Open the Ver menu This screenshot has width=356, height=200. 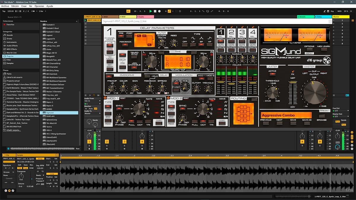pyautogui.click(x=31, y=6)
